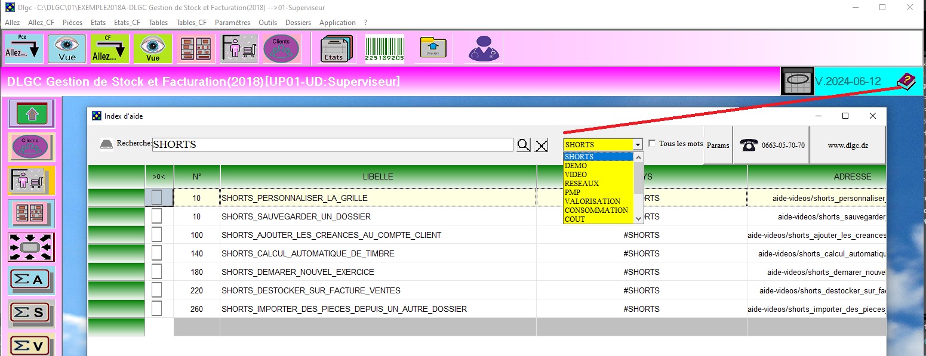Click the Sigma V icon
Viewport: 926px width, 356px height.
click(x=31, y=346)
